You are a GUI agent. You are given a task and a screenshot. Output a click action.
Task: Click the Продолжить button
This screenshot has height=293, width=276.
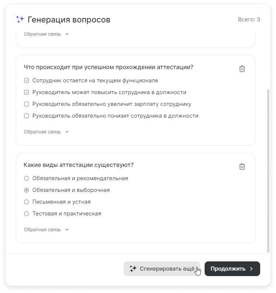(232, 269)
